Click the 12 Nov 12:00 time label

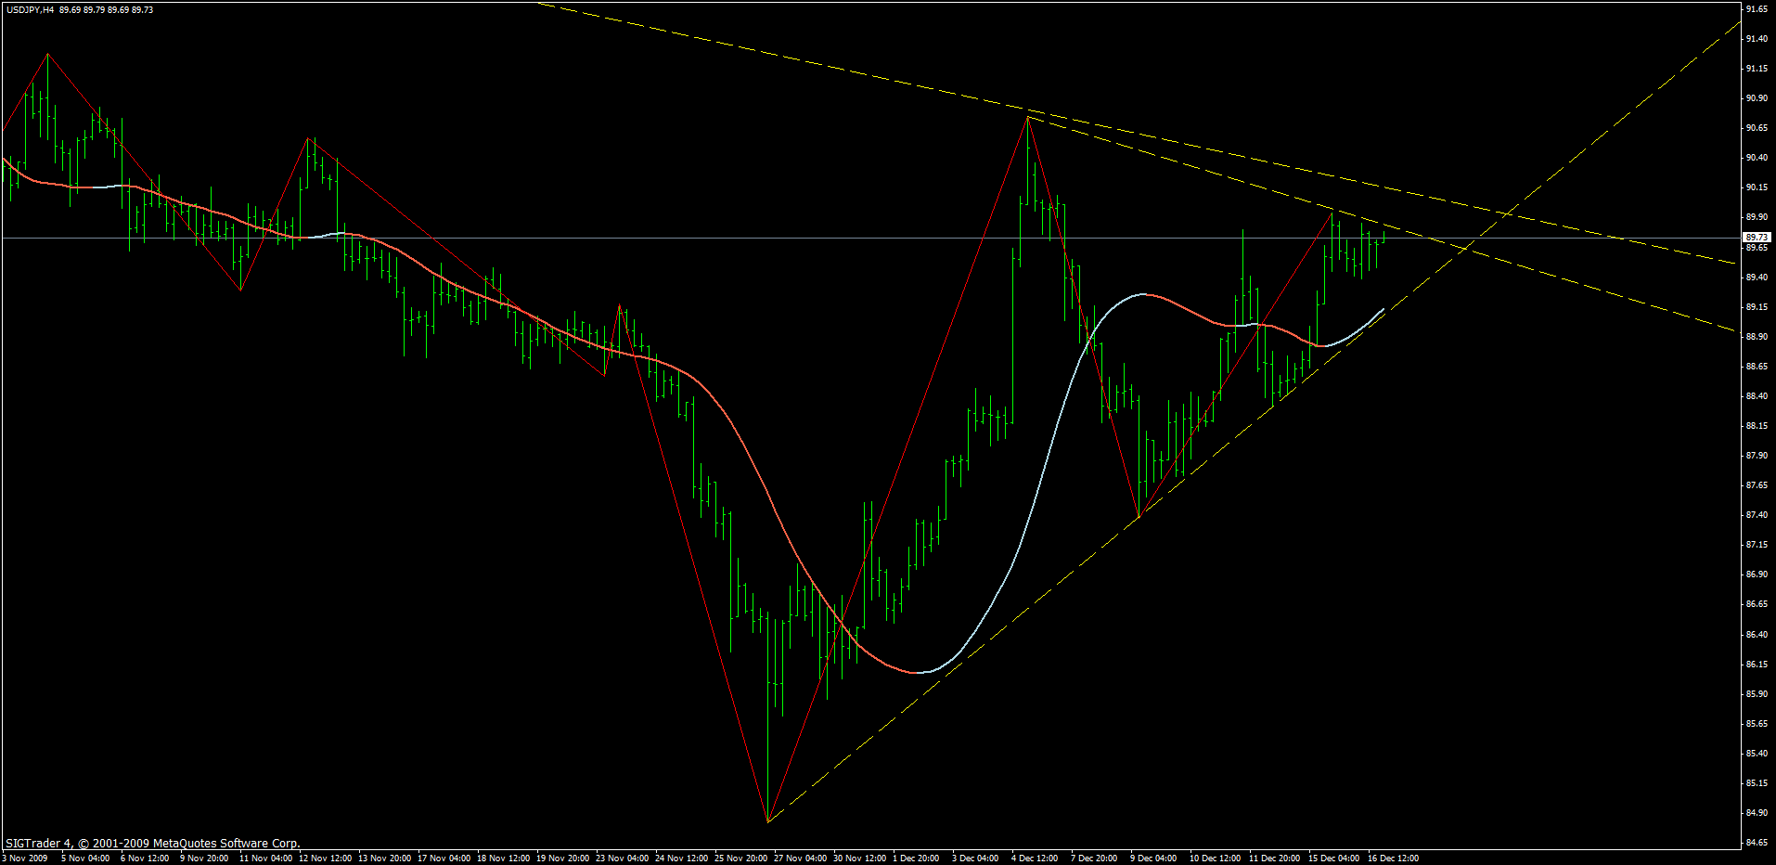(325, 858)
